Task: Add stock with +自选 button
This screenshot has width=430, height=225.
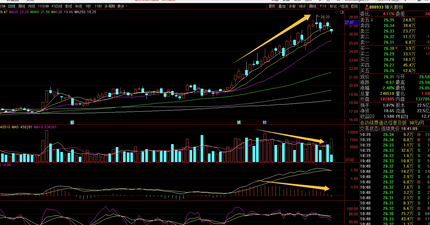Action: 344,6
